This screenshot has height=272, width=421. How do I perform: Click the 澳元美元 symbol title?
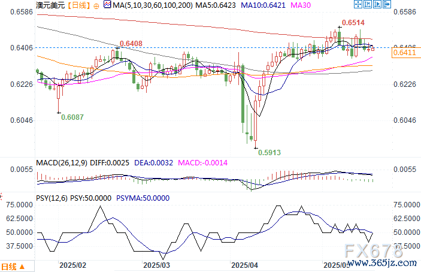pos(50,5)
